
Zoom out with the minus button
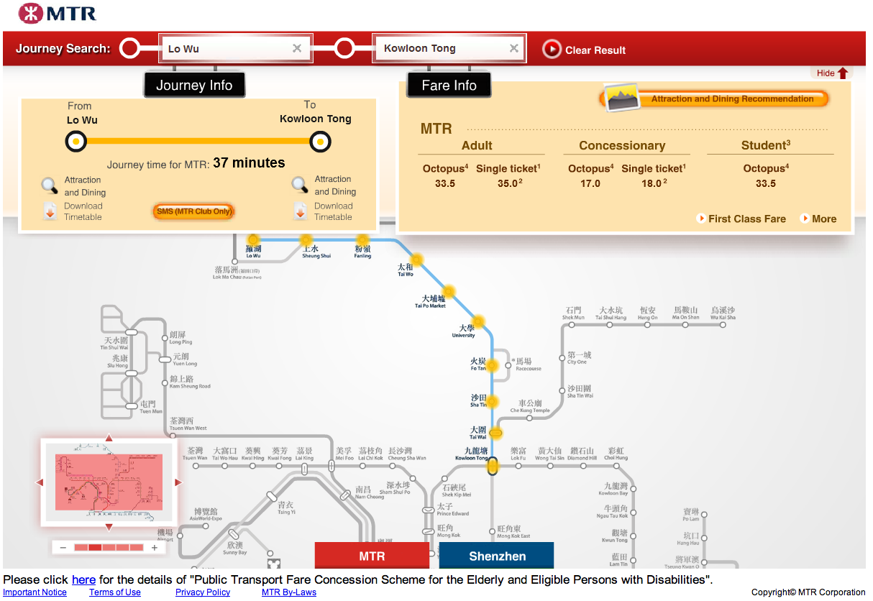[63, 548]
